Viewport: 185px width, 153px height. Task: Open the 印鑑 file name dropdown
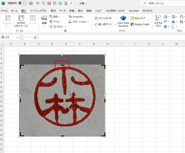83,3
